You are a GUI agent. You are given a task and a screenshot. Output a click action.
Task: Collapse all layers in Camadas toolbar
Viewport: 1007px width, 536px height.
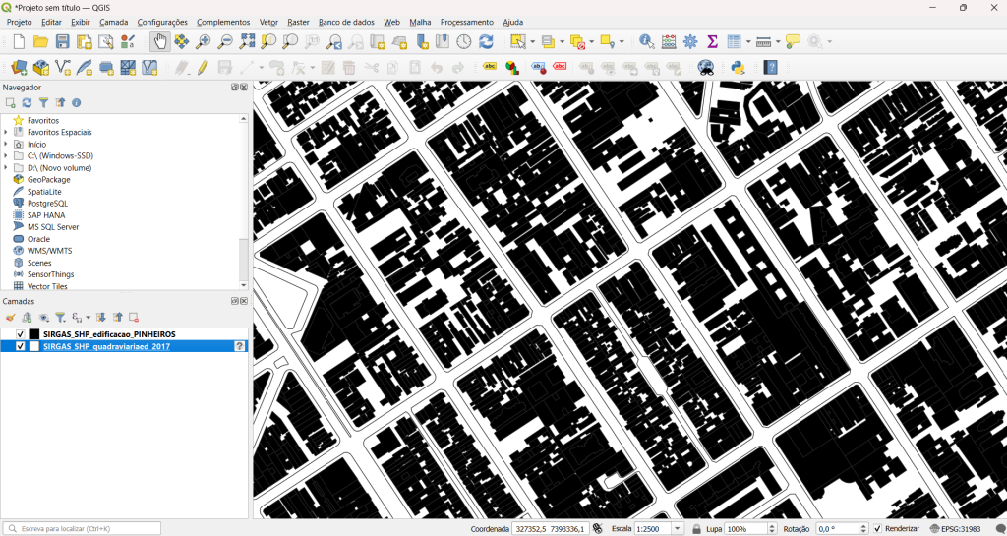click(118, 317)
